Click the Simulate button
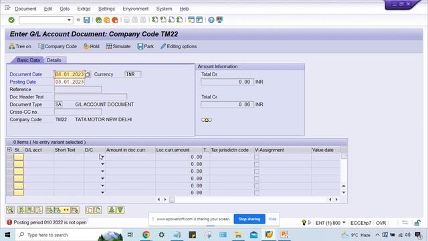Viewport: 428px width, 241px height. 118,46
